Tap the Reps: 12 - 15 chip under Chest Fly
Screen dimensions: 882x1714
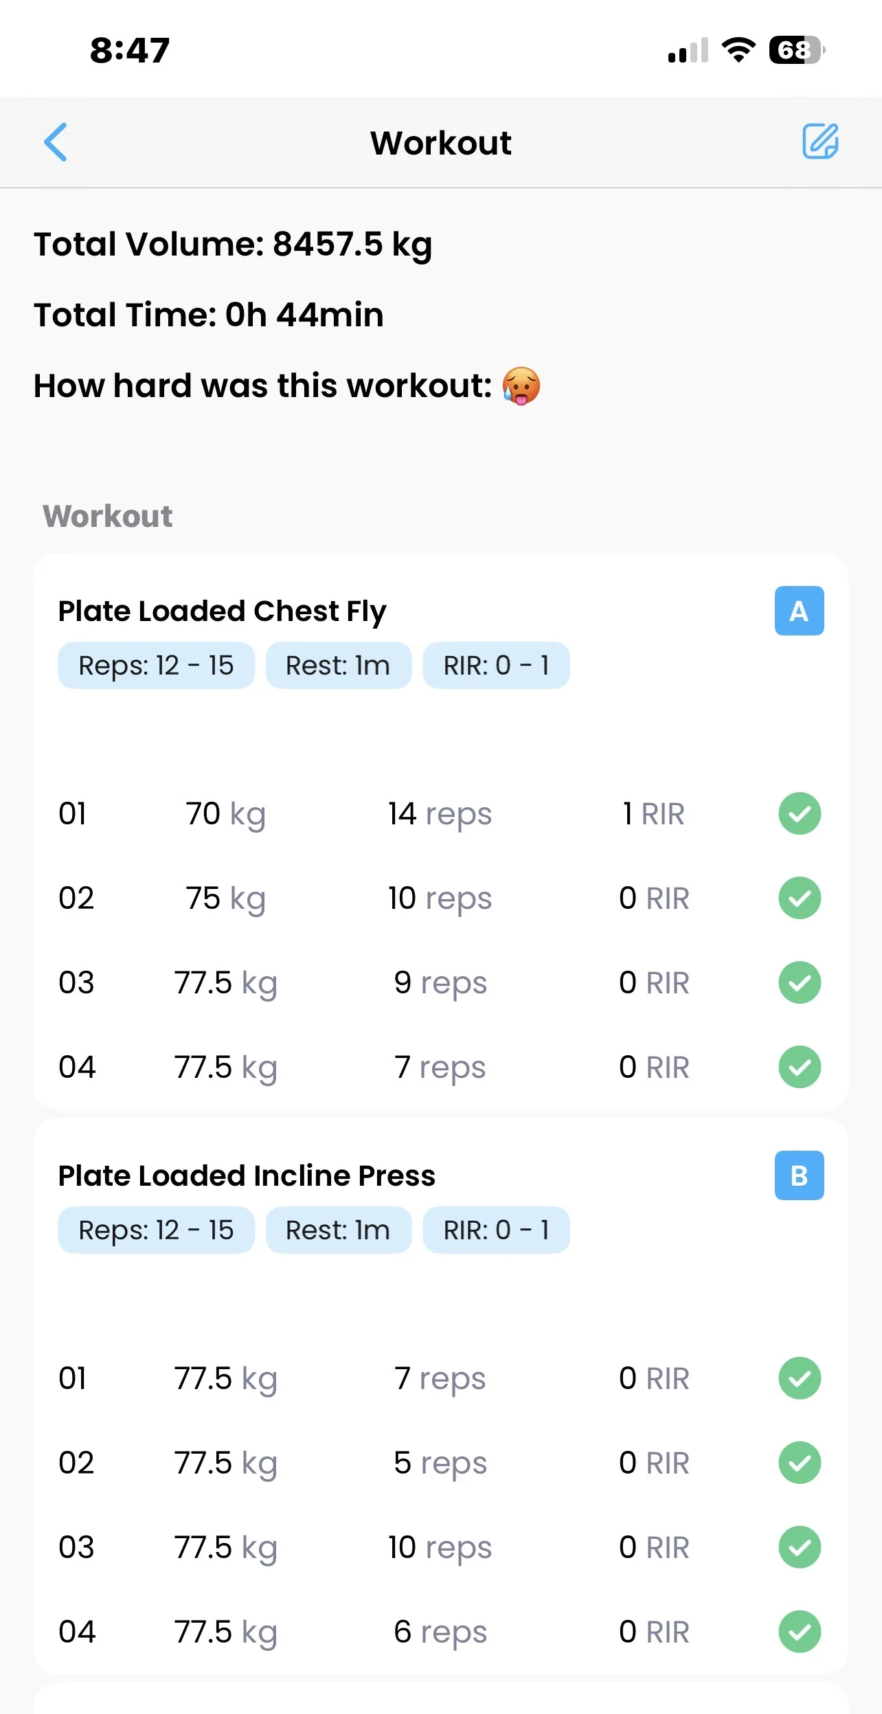[156, 665]
